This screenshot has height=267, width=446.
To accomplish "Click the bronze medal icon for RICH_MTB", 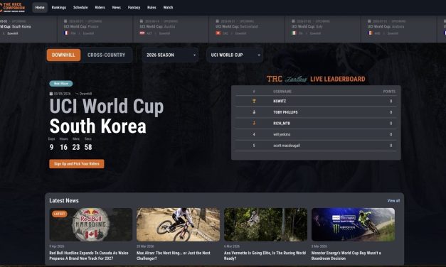I will (x=254, y=124).
